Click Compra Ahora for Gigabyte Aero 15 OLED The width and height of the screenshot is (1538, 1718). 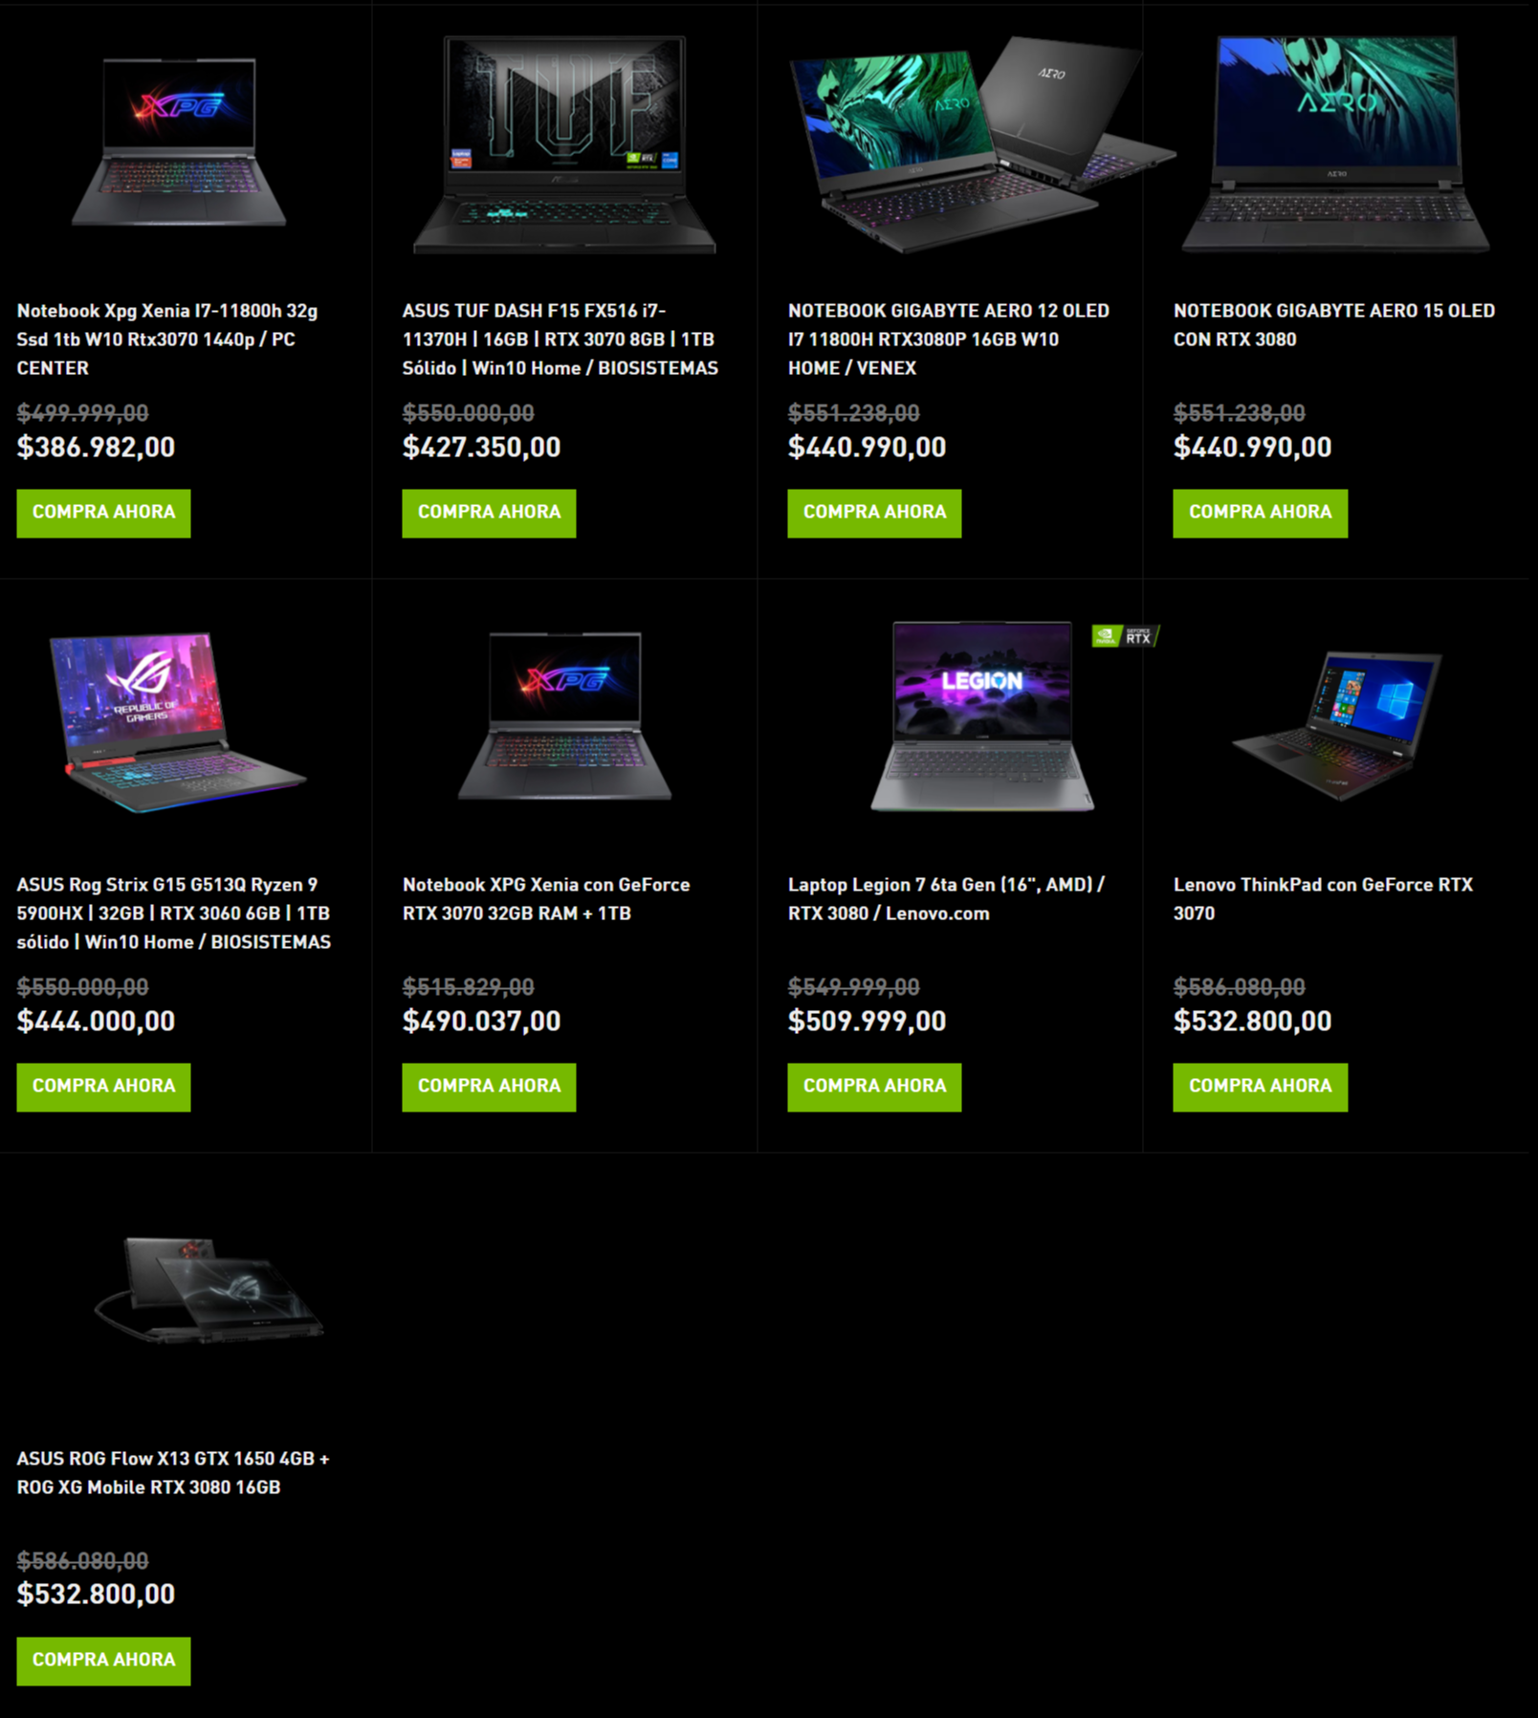coord(1260,513)
